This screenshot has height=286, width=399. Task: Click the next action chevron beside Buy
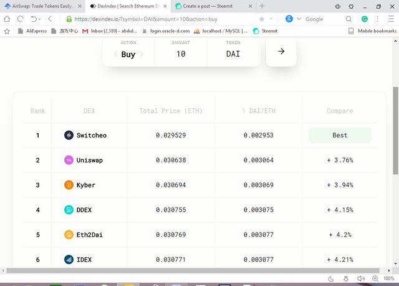(142, 54)
